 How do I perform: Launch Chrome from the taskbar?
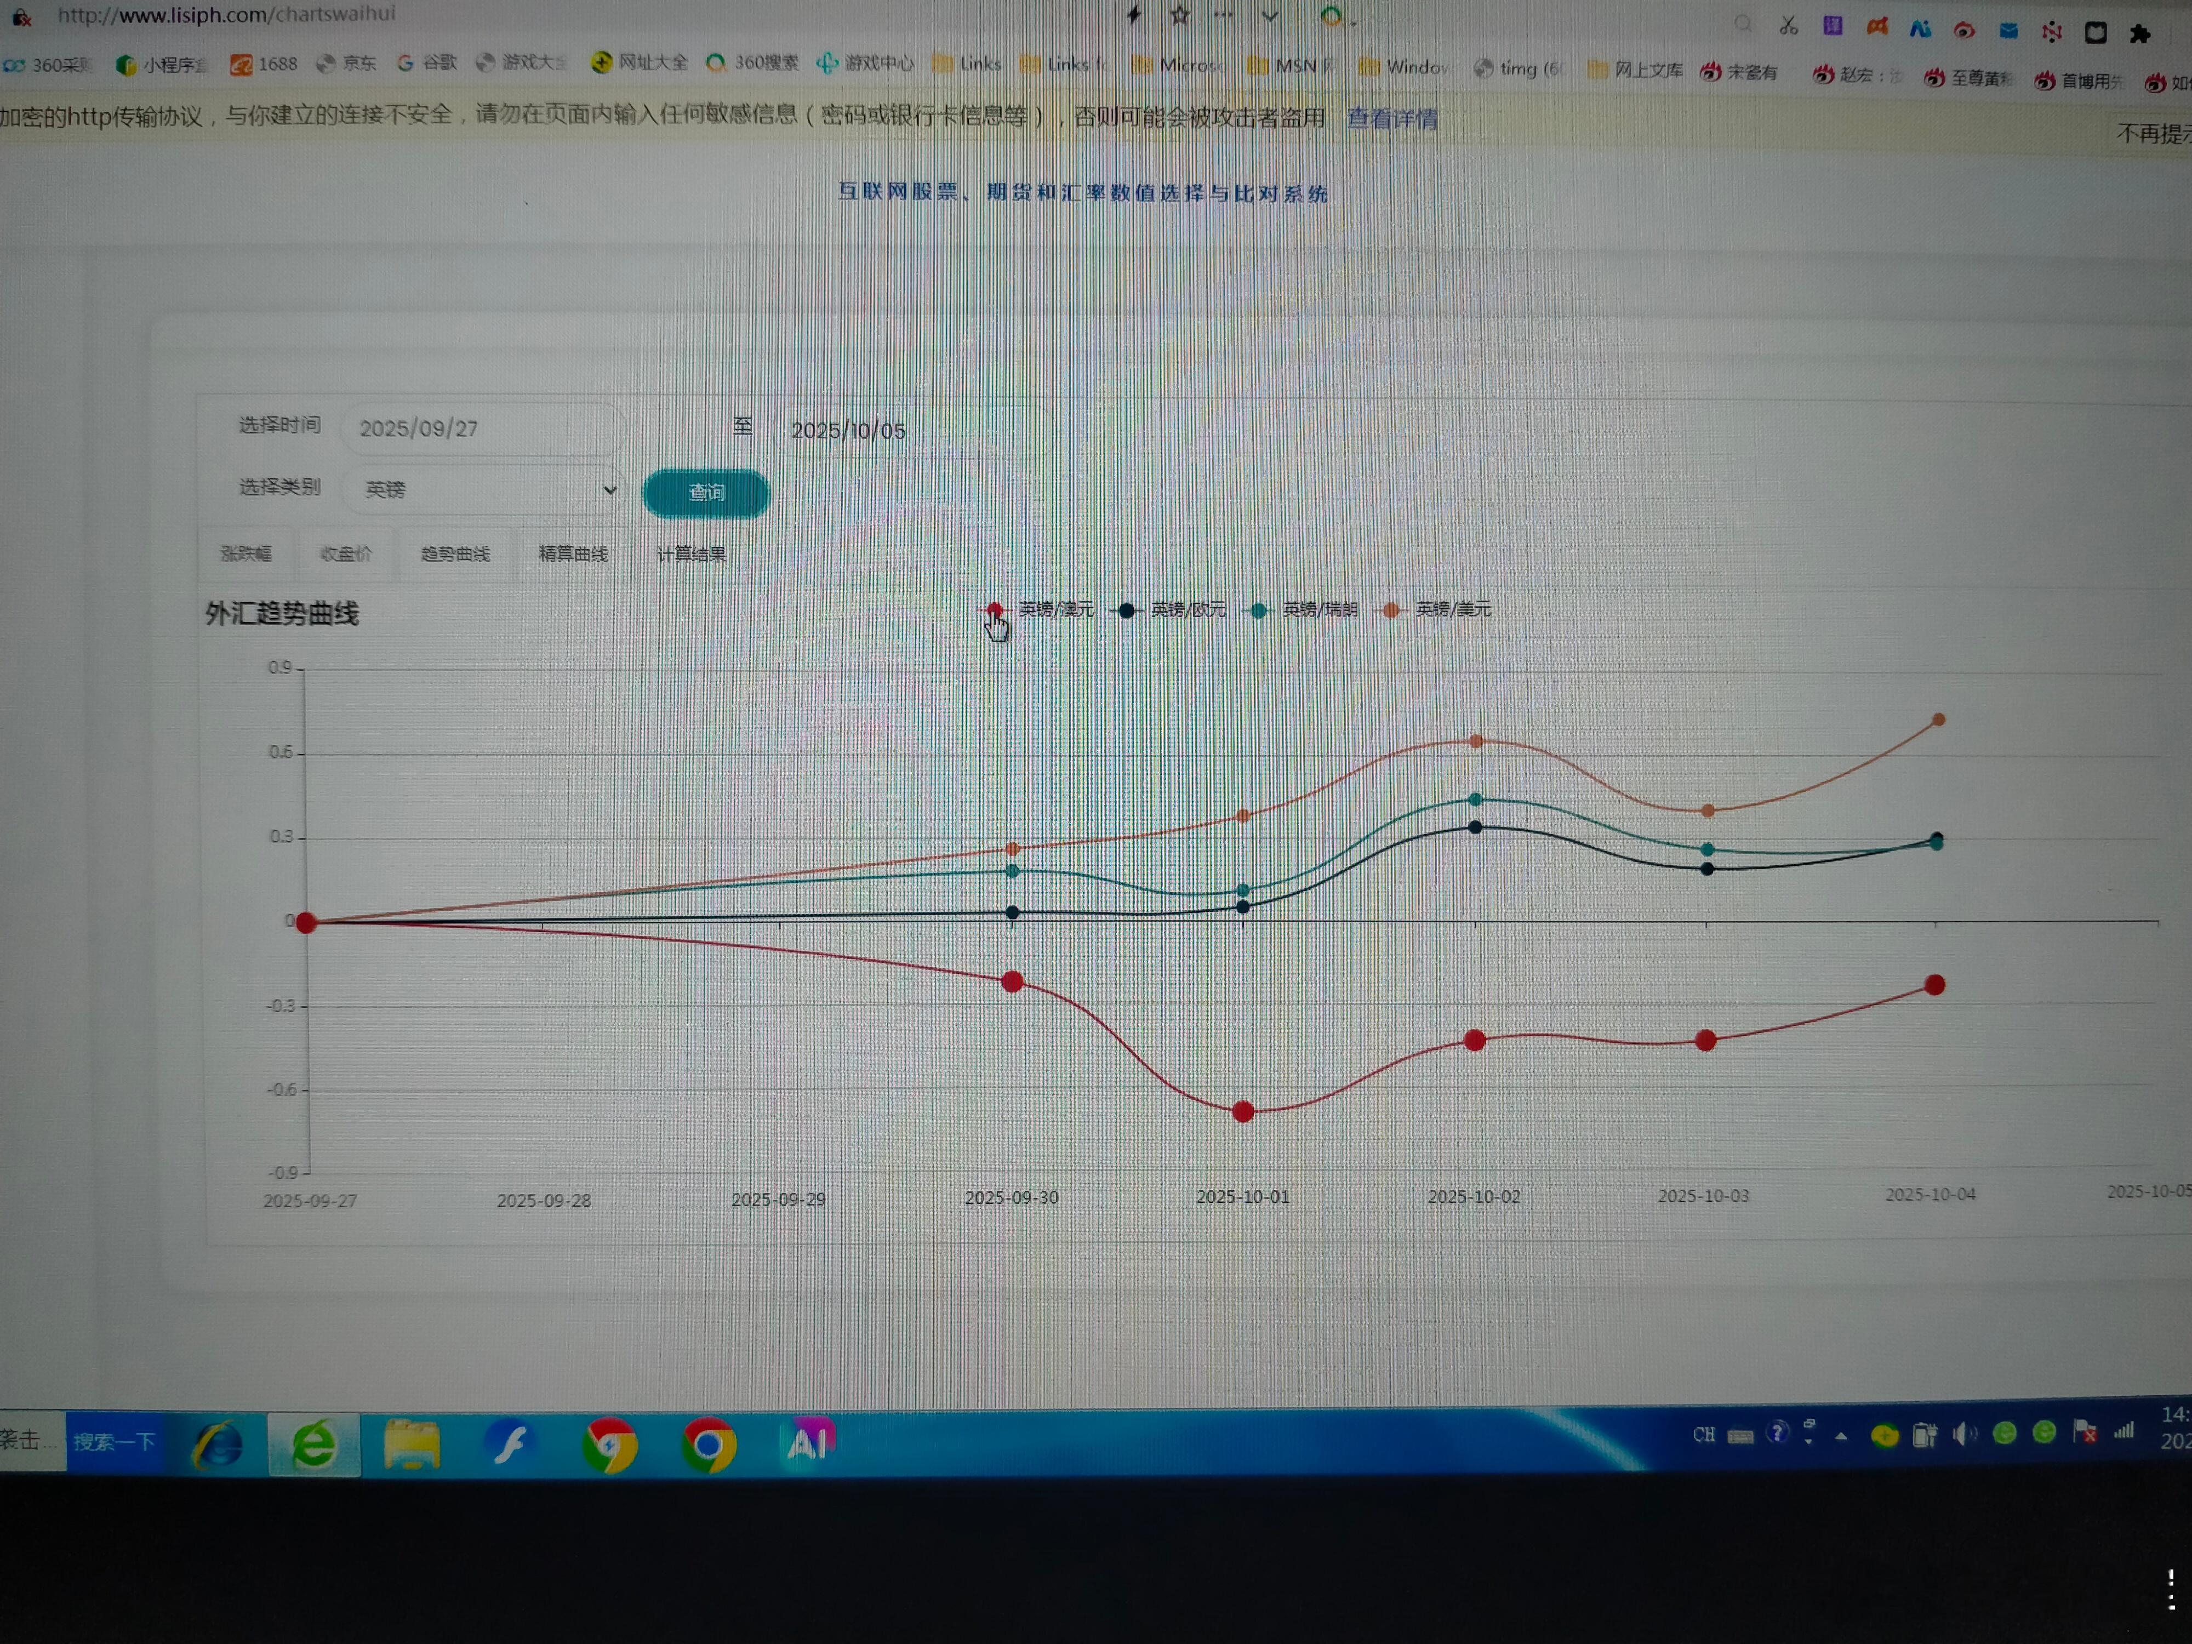coord(707,1446)
